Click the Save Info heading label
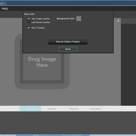The height and width of the screenshot is (136, 136). 29,14
